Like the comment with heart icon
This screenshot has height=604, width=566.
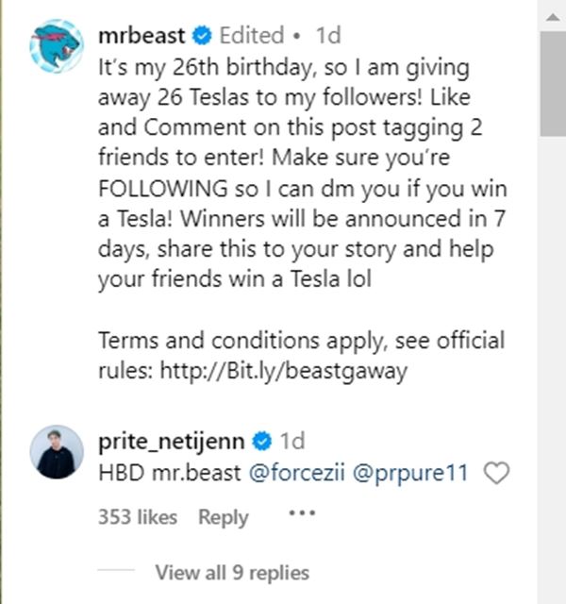click(496, 474)
